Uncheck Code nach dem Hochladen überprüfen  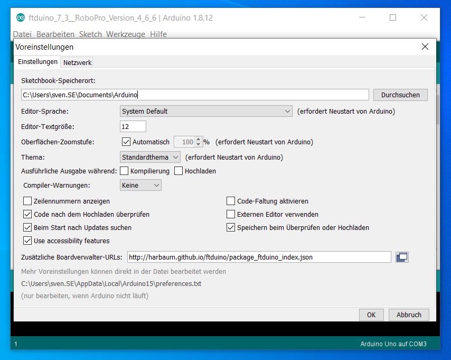(x=27, y=214)
